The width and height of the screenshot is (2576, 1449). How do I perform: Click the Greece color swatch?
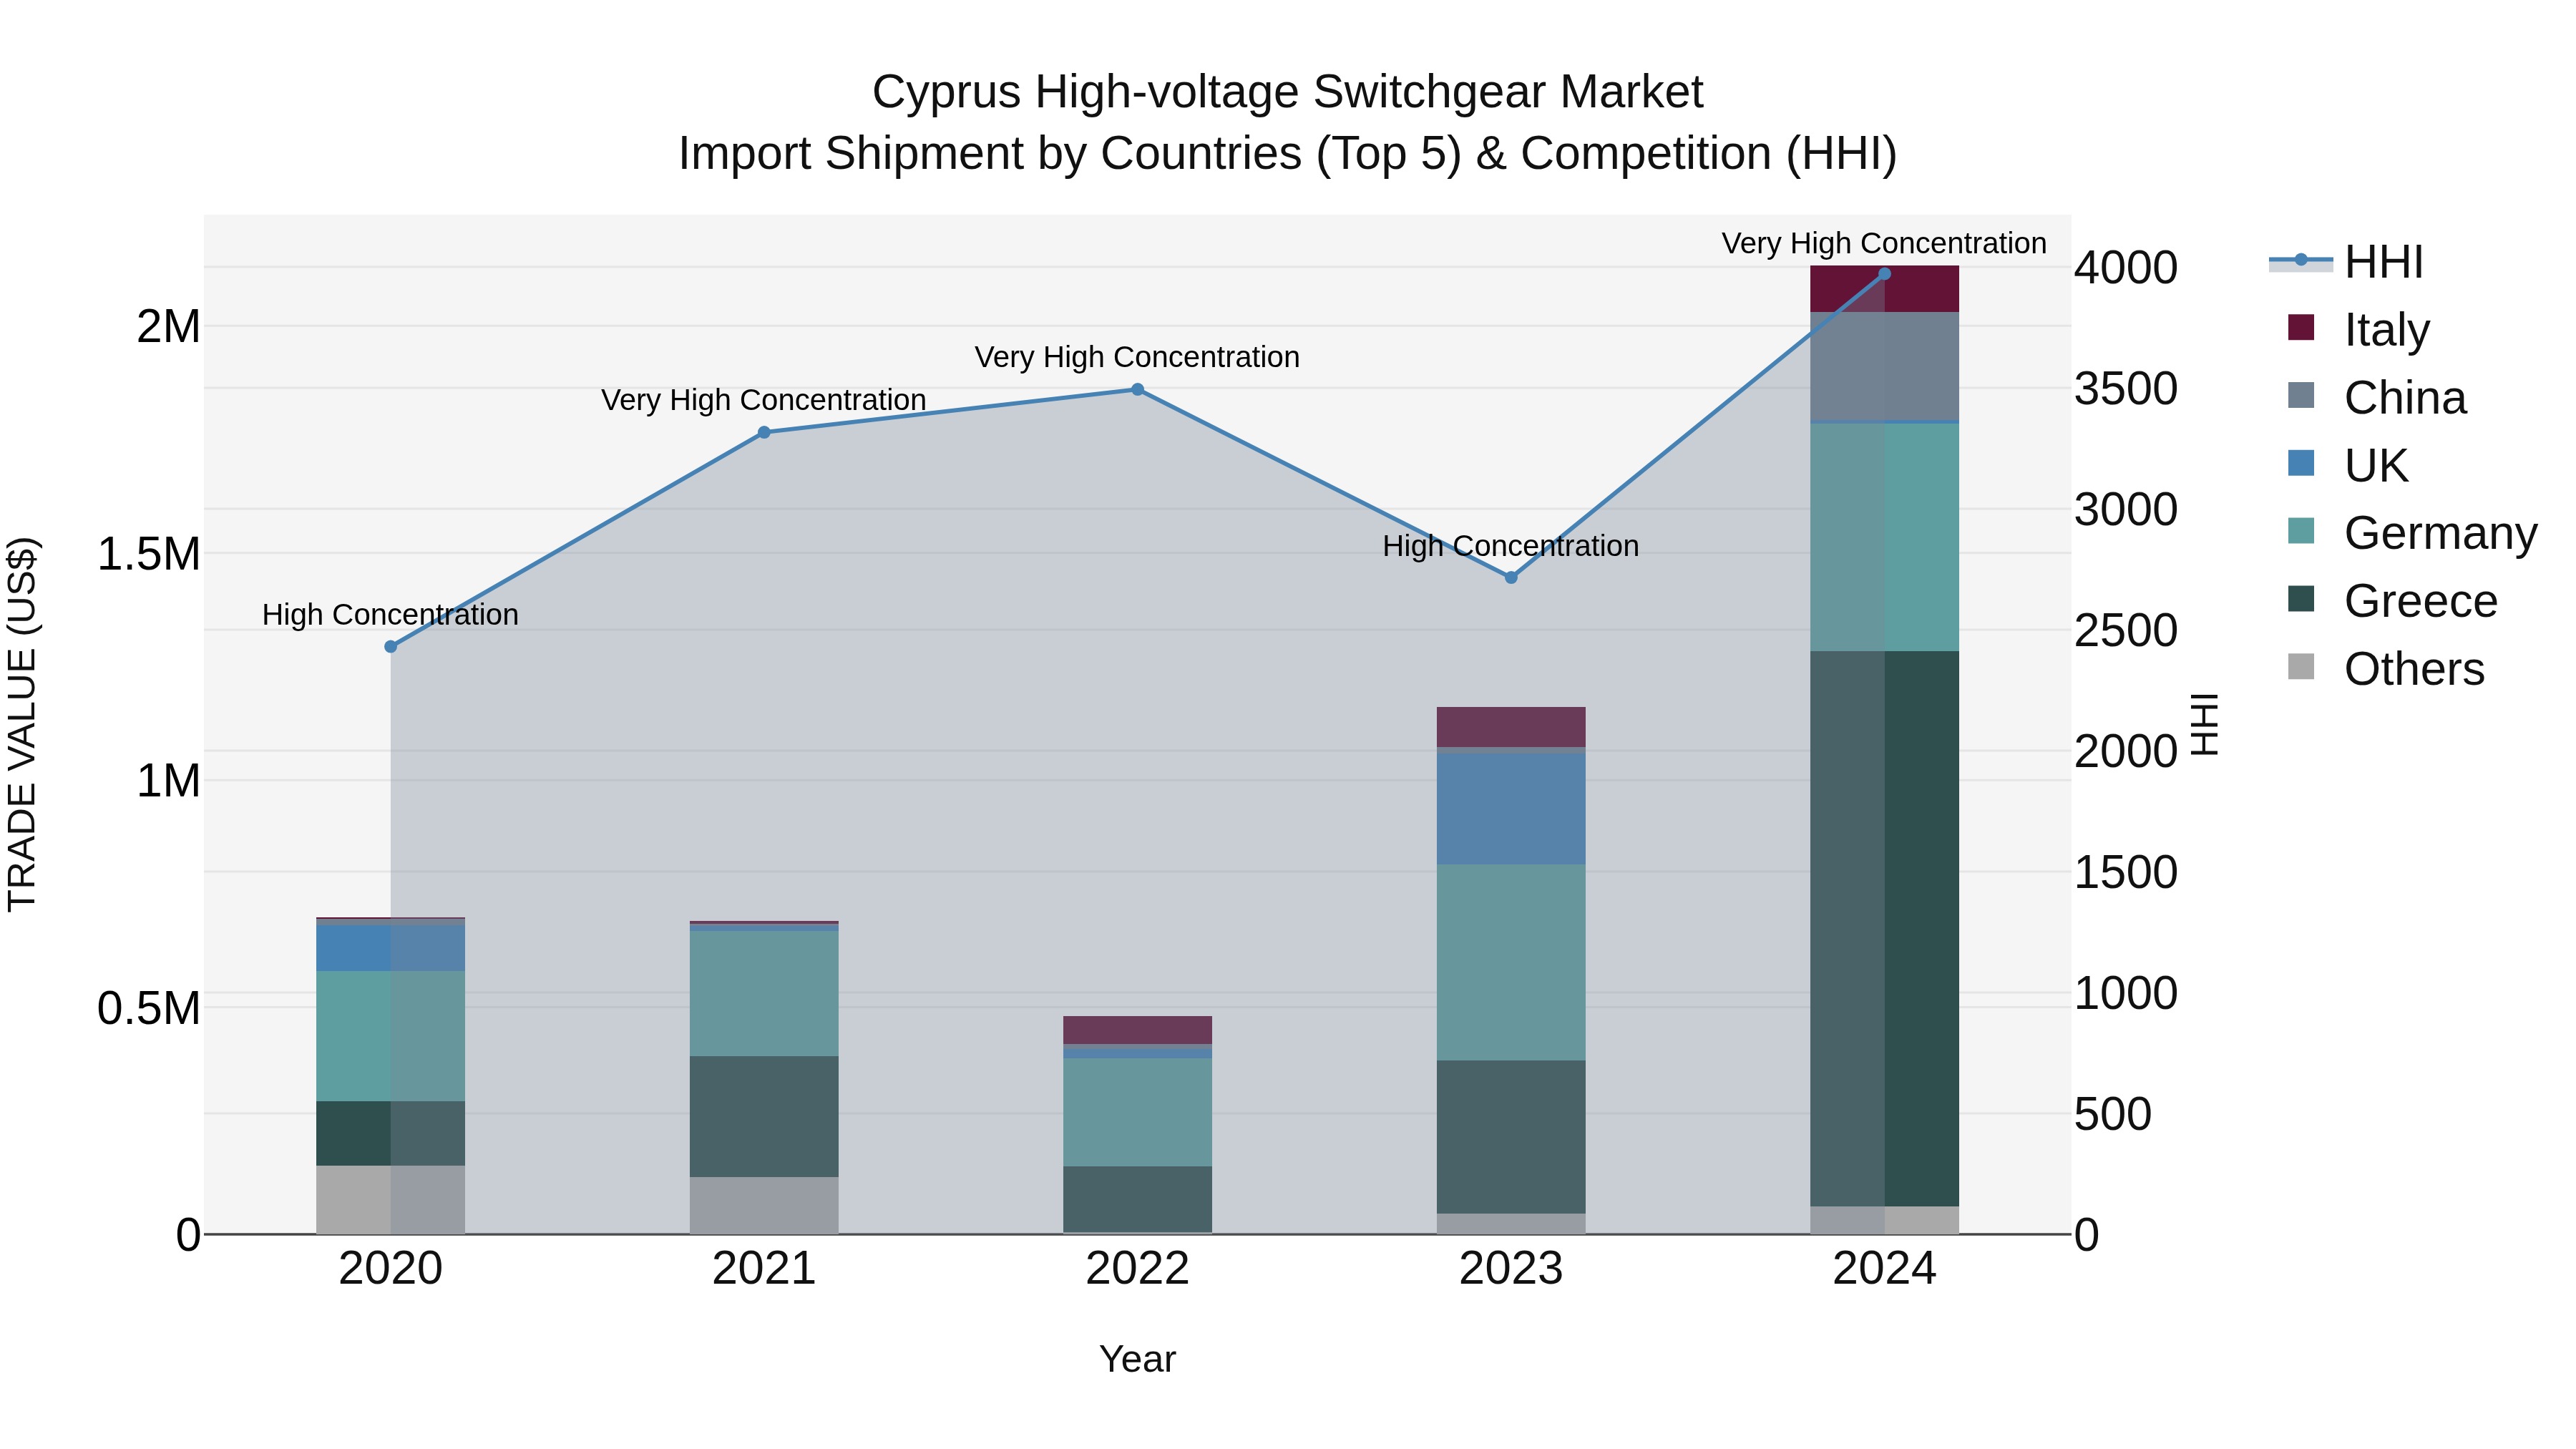pyautogui.click(x=2301, y=598)
